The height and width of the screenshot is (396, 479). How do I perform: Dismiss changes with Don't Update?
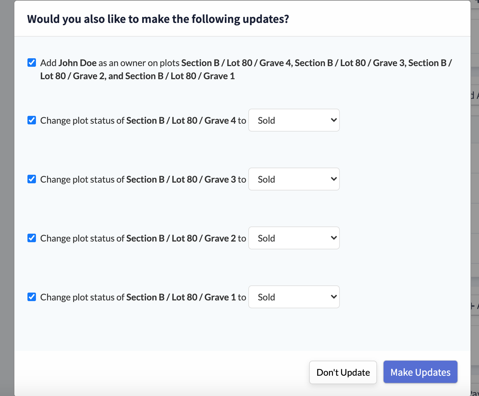343,372
